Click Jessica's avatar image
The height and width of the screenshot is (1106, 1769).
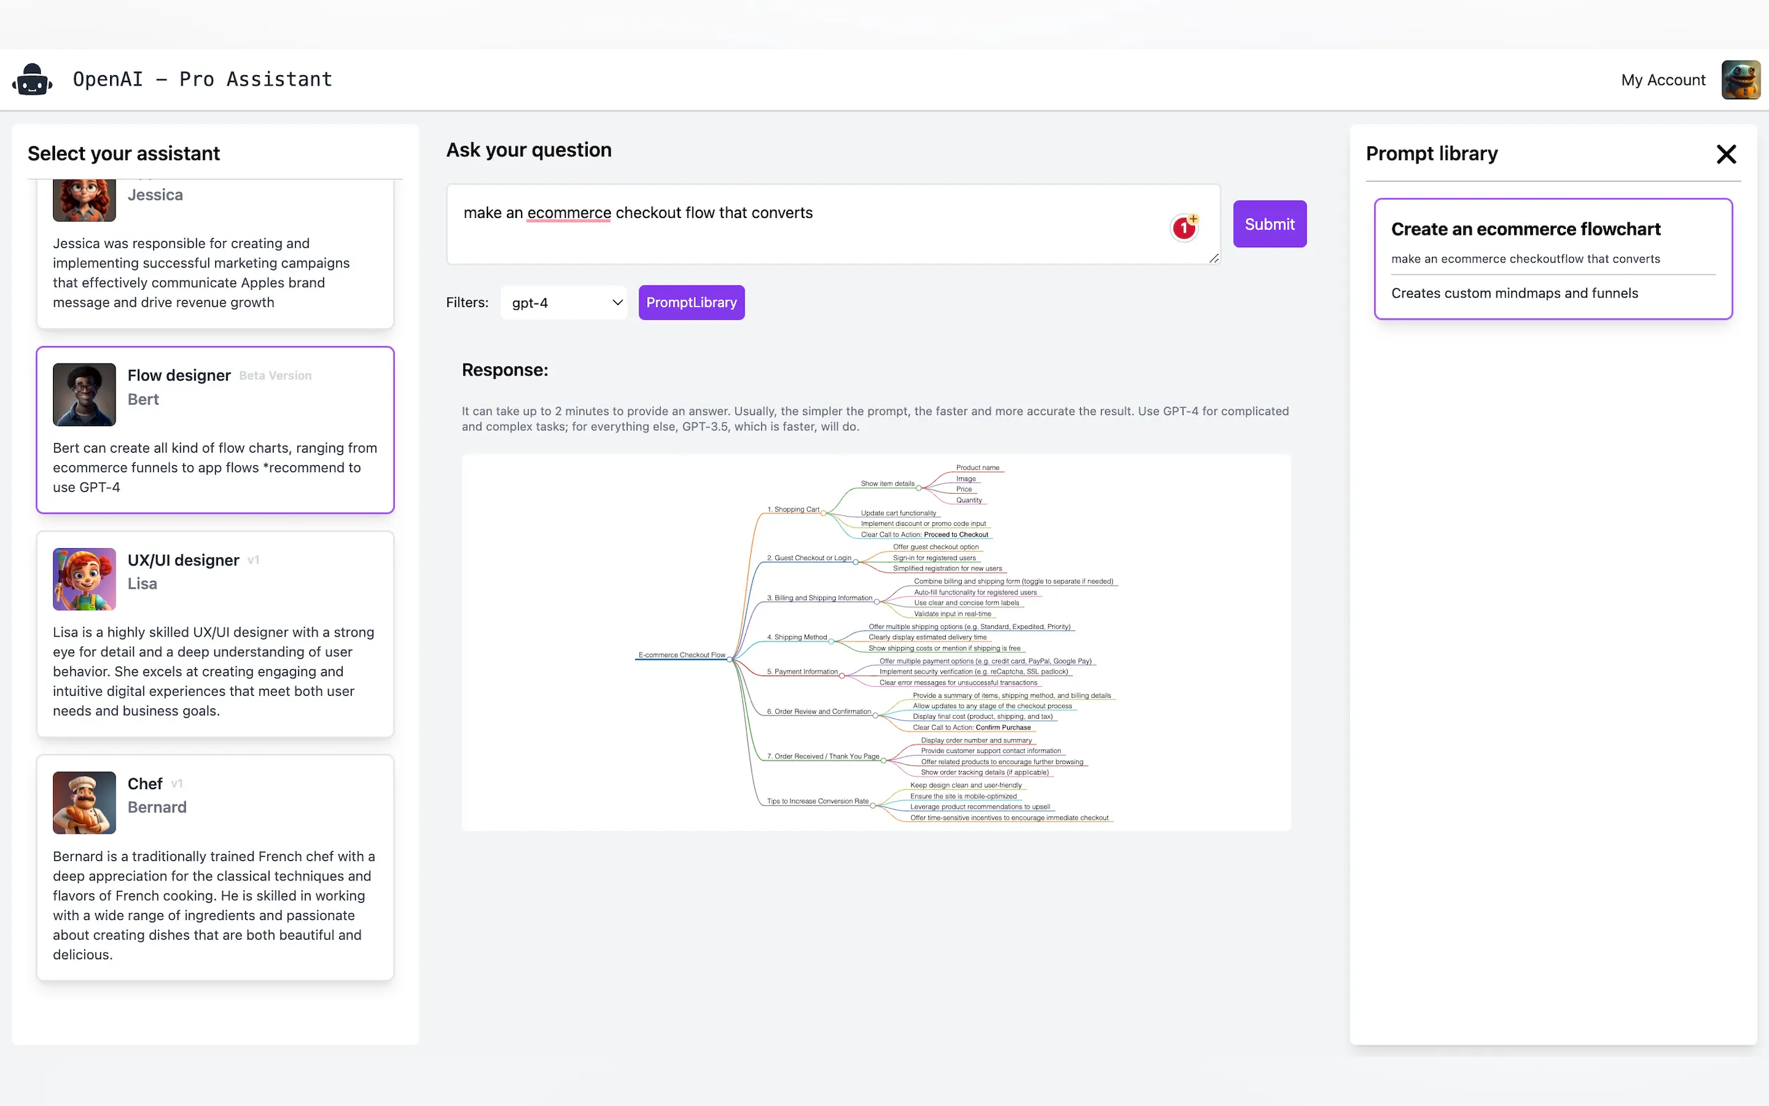pos(84,201)
